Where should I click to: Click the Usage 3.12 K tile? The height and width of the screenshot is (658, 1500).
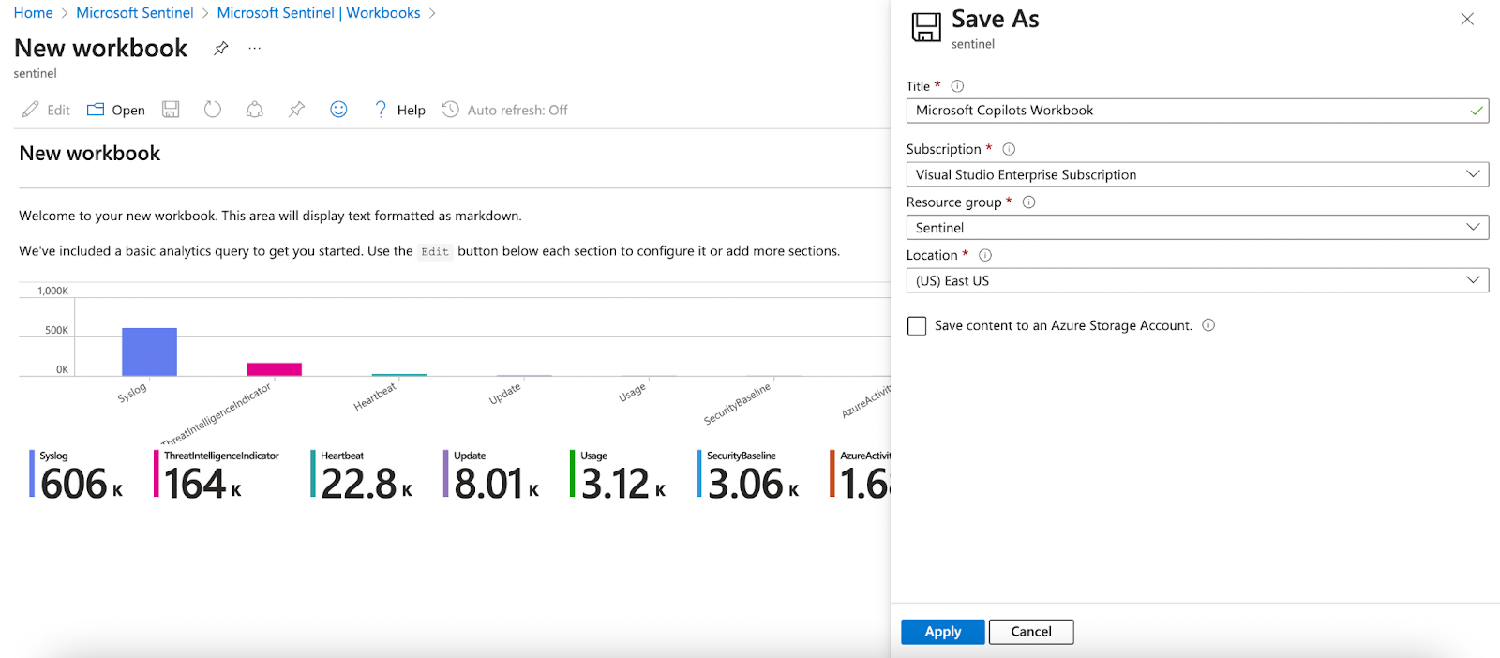(x=619, y=475)
